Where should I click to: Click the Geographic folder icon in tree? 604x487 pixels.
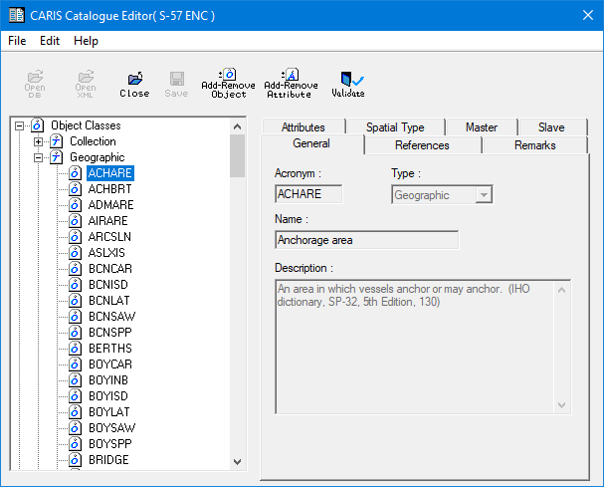pos(57,157)
